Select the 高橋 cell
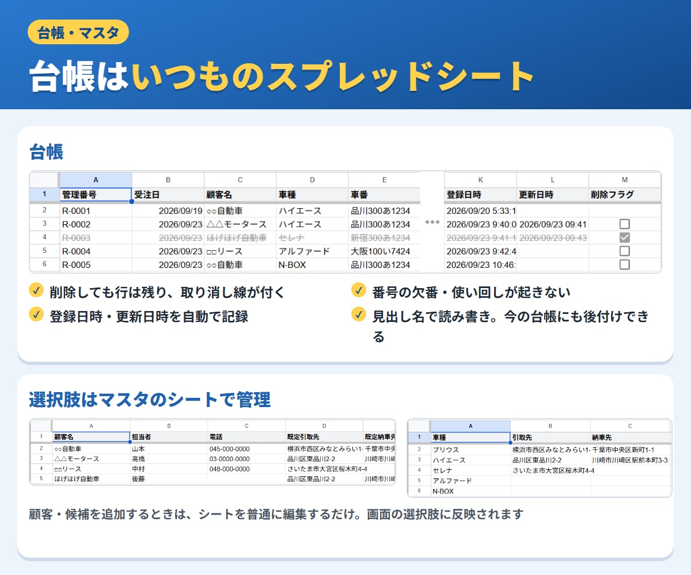The height and width of the screenshot is (575, 691). pyautogui.click(x=169, y=459)
